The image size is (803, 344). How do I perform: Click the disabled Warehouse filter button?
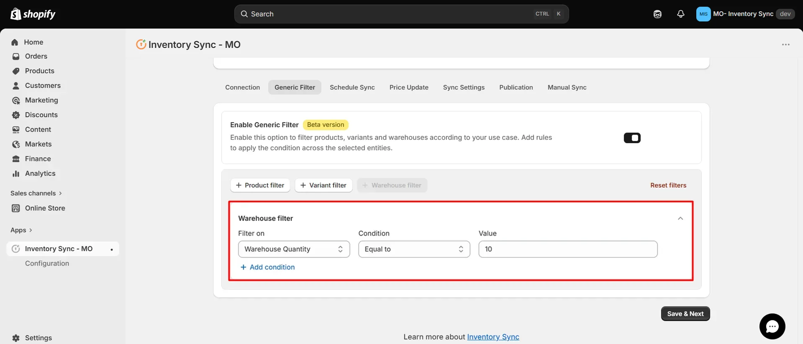[392, 185]
